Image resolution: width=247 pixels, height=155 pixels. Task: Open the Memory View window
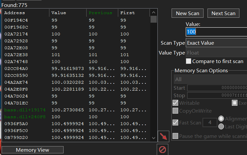point(33,150)
